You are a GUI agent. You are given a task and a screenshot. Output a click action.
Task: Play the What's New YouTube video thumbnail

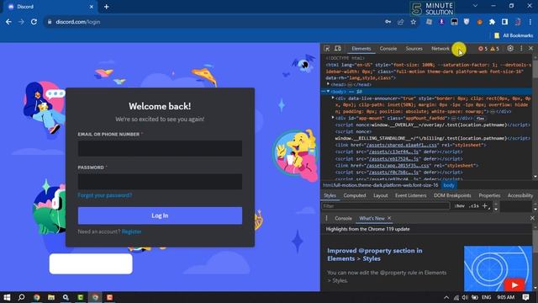click(498, 268)
